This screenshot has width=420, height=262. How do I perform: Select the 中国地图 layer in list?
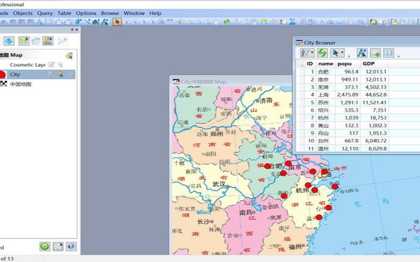[21, 84]
